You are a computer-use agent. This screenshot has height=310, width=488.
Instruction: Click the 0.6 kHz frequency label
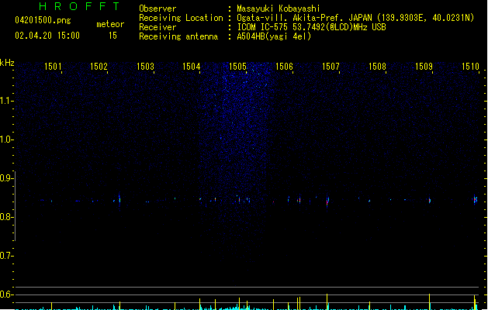(x=6, y=294)
